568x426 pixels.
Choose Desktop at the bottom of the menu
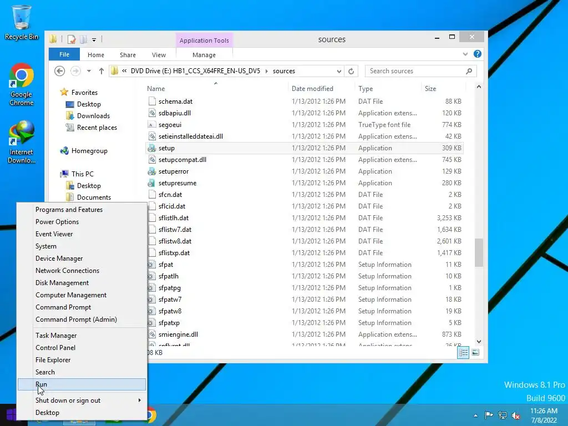82,413
